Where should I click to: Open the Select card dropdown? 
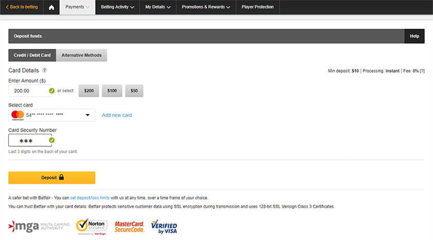click(x=51, y=115)
